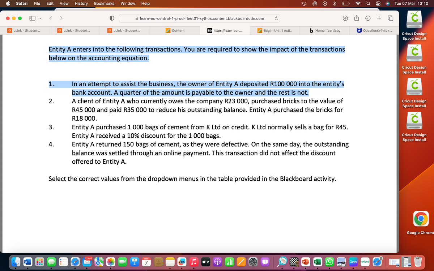
Task: Click the instruction text about Blackboard dropdown menus
Action: pyautogui.click(x=192, y=178)
